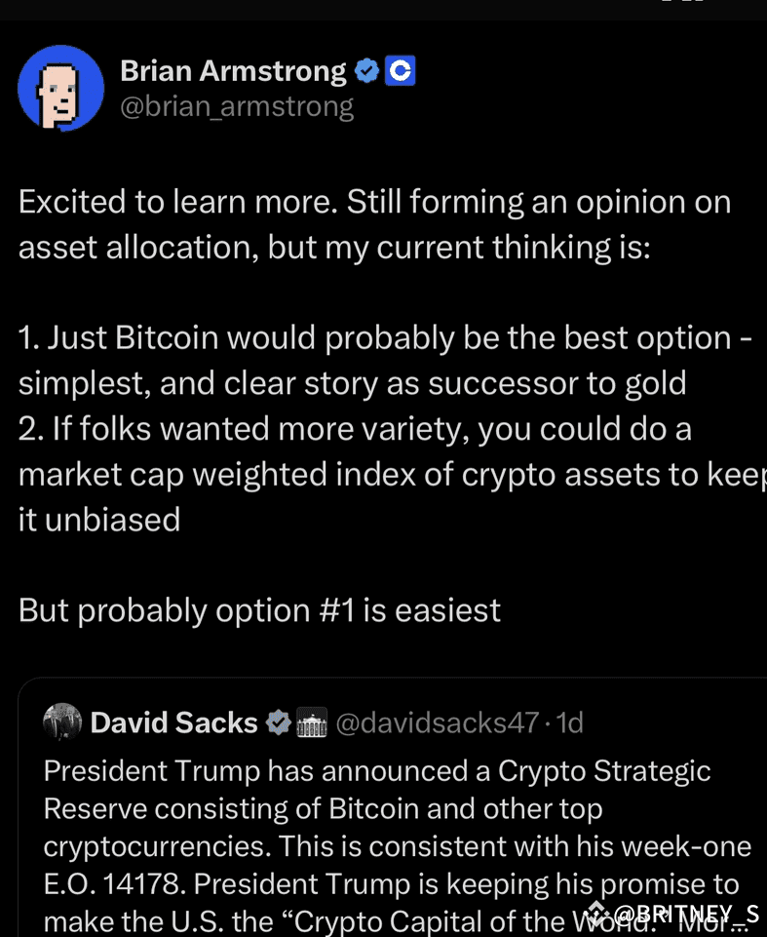Open the @brian_armstrong handle
Screen dimensions: 767x937
point(236,105)
